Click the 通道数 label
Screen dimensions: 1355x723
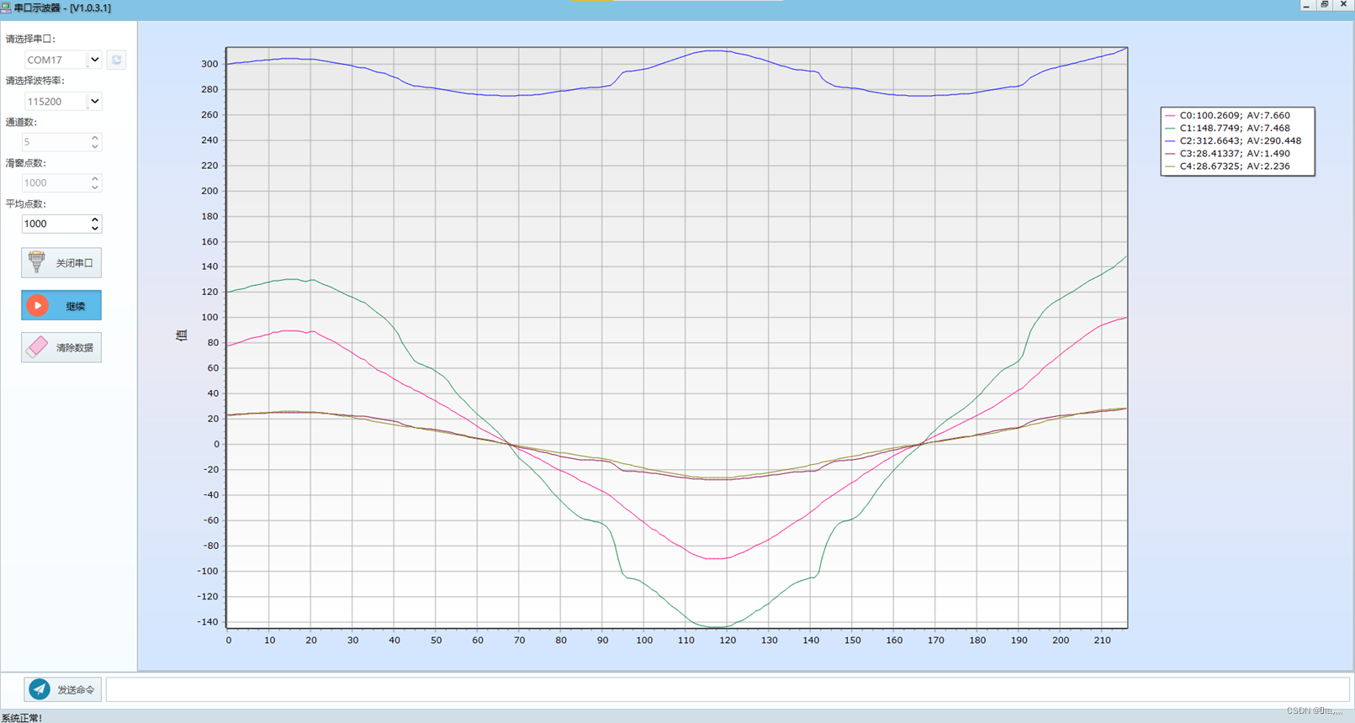pos(21,122)
